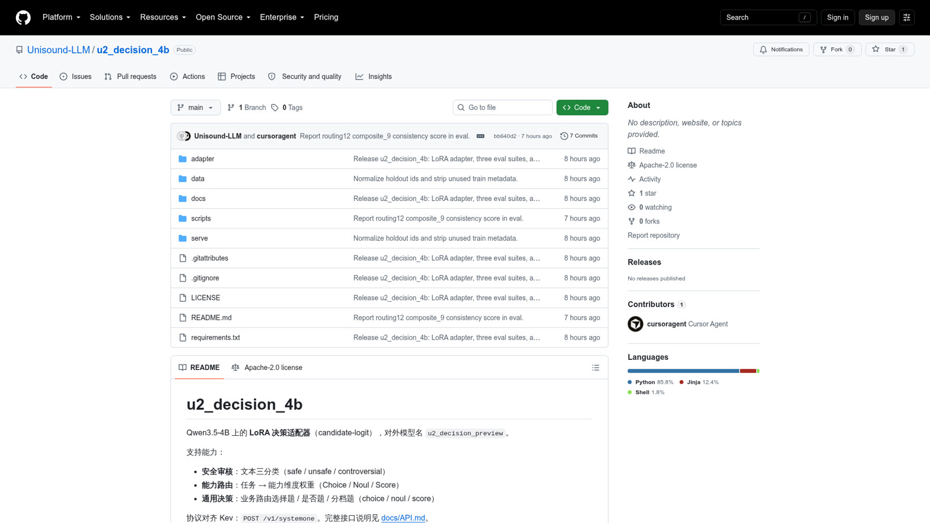This screenshot has height=523, width=930.
Task: Switch to the Insights tab
Action: (x=374, y=76)
